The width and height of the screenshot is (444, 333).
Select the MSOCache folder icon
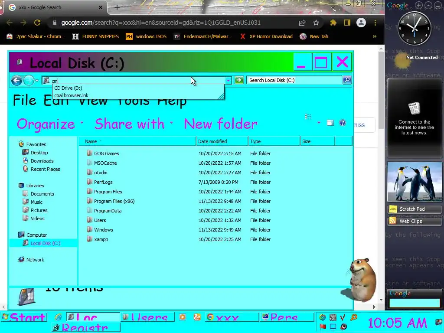(x=89, y=163)
